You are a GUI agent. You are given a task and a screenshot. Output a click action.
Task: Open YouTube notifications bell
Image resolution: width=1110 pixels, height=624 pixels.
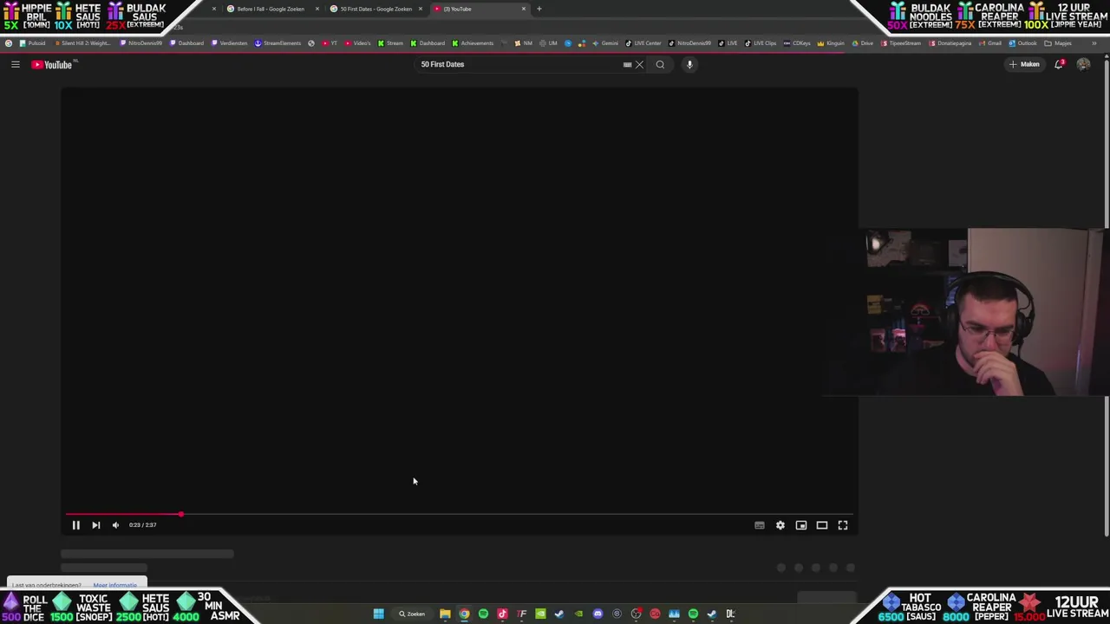tap(1058, 64)
